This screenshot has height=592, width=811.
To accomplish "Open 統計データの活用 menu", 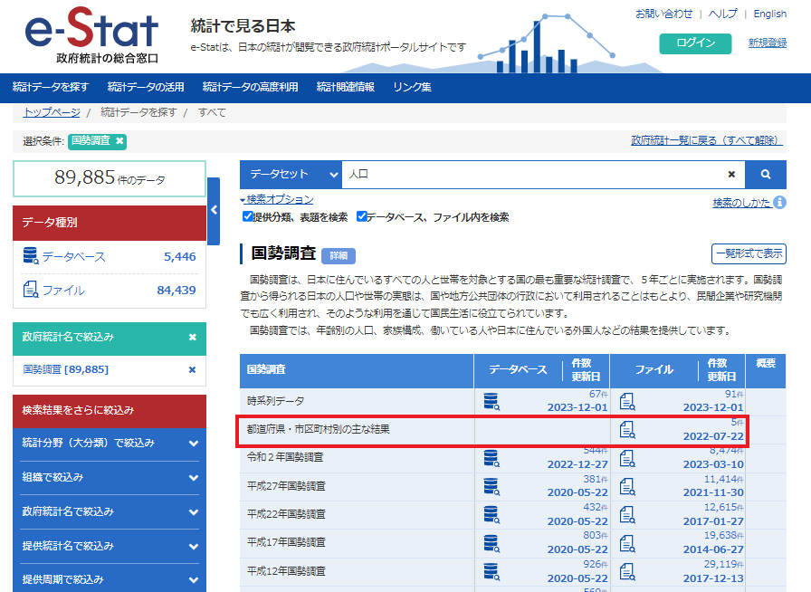I will (146, 87).
